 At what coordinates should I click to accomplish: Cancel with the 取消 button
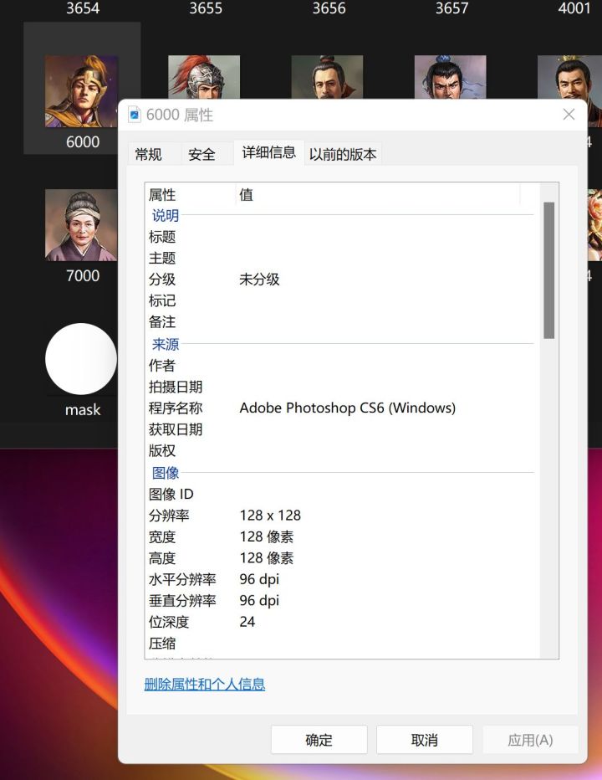(425, 740)
